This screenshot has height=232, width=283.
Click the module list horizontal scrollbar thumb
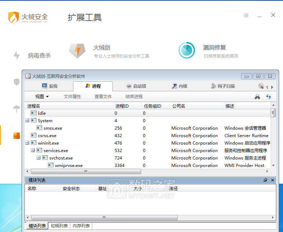pyautogui.click(x=104, y=217)
